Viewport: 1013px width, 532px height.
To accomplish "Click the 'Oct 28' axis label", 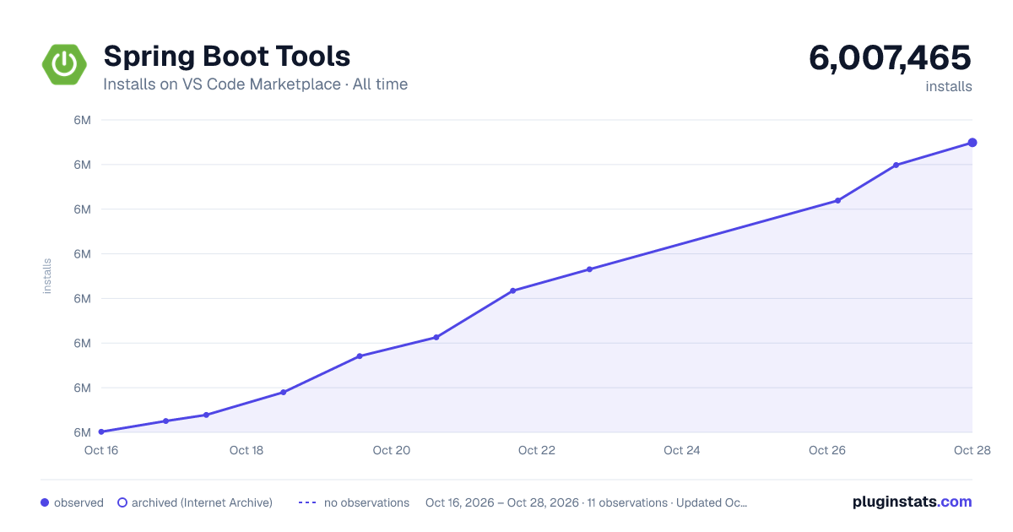I will tap(971, 450).
